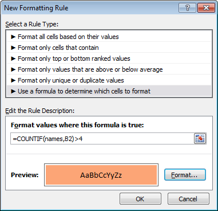Click the collapse dialog range selector icon

coord(200,139)
